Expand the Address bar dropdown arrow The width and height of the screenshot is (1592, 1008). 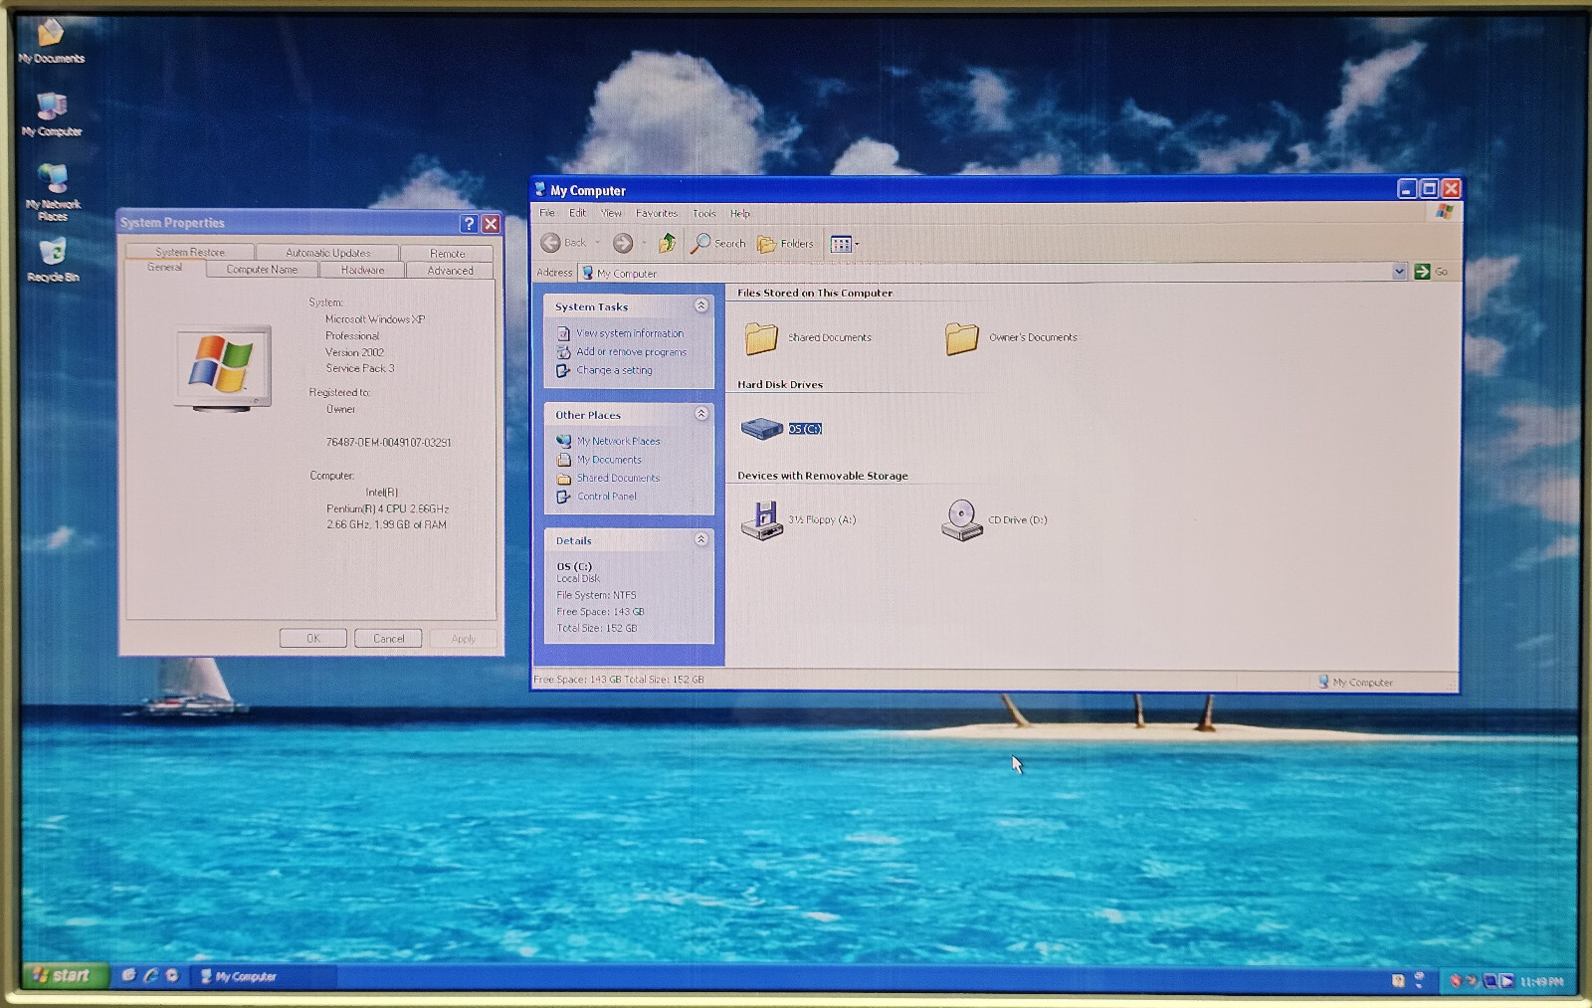click(1399, 272)
